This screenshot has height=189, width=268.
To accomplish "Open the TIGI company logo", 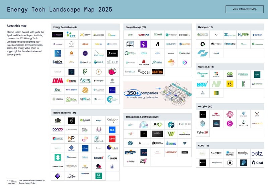I will click(x=71, y=81).
